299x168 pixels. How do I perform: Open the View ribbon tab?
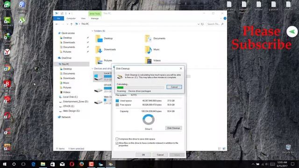[x=83, y=19]
